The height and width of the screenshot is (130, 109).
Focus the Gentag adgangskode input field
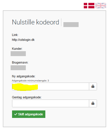coord(50,103)
